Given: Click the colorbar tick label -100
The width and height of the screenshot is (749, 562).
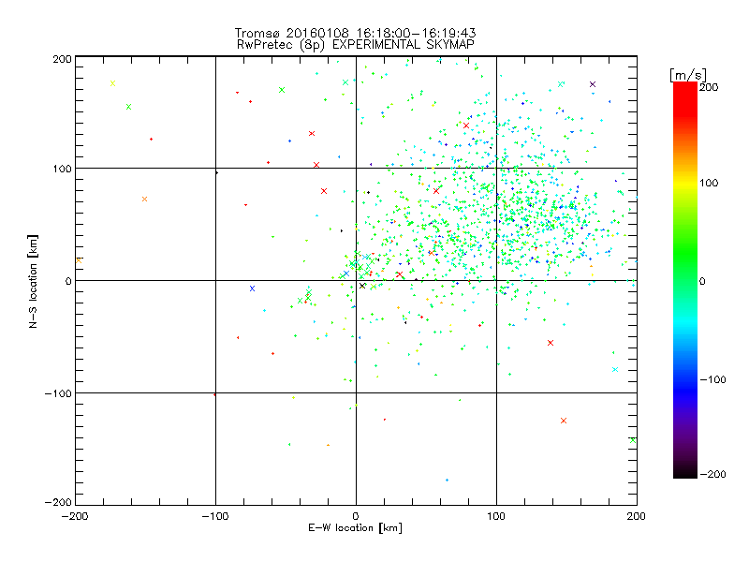Looking at the screenshot, I should pyautogui.click(x=712, y=379).
